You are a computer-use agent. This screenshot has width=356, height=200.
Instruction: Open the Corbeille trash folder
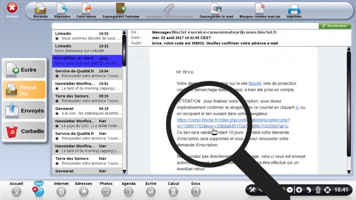pos(24,131)
